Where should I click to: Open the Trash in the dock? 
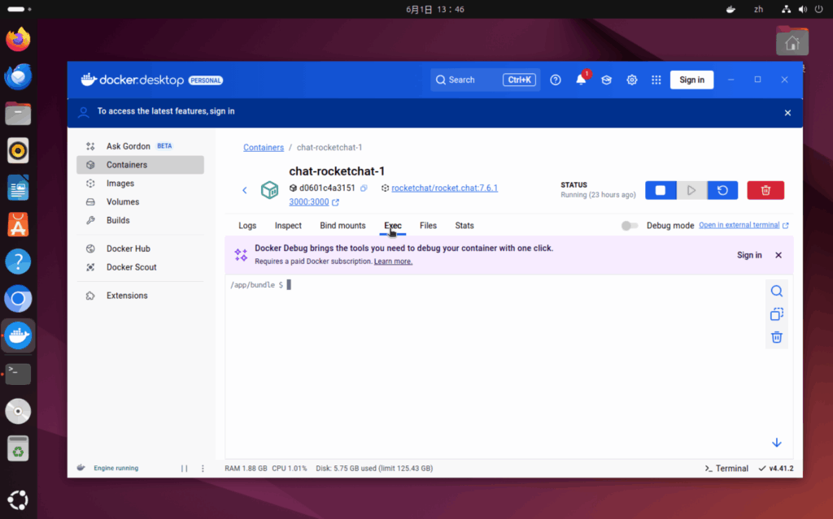(x=18, y=448)
